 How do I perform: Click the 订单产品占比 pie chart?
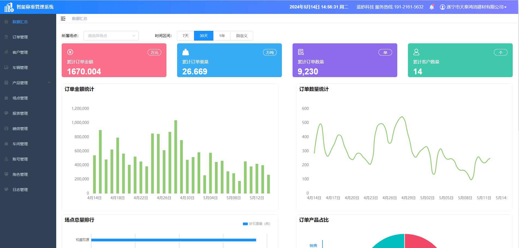coord(404,241)
